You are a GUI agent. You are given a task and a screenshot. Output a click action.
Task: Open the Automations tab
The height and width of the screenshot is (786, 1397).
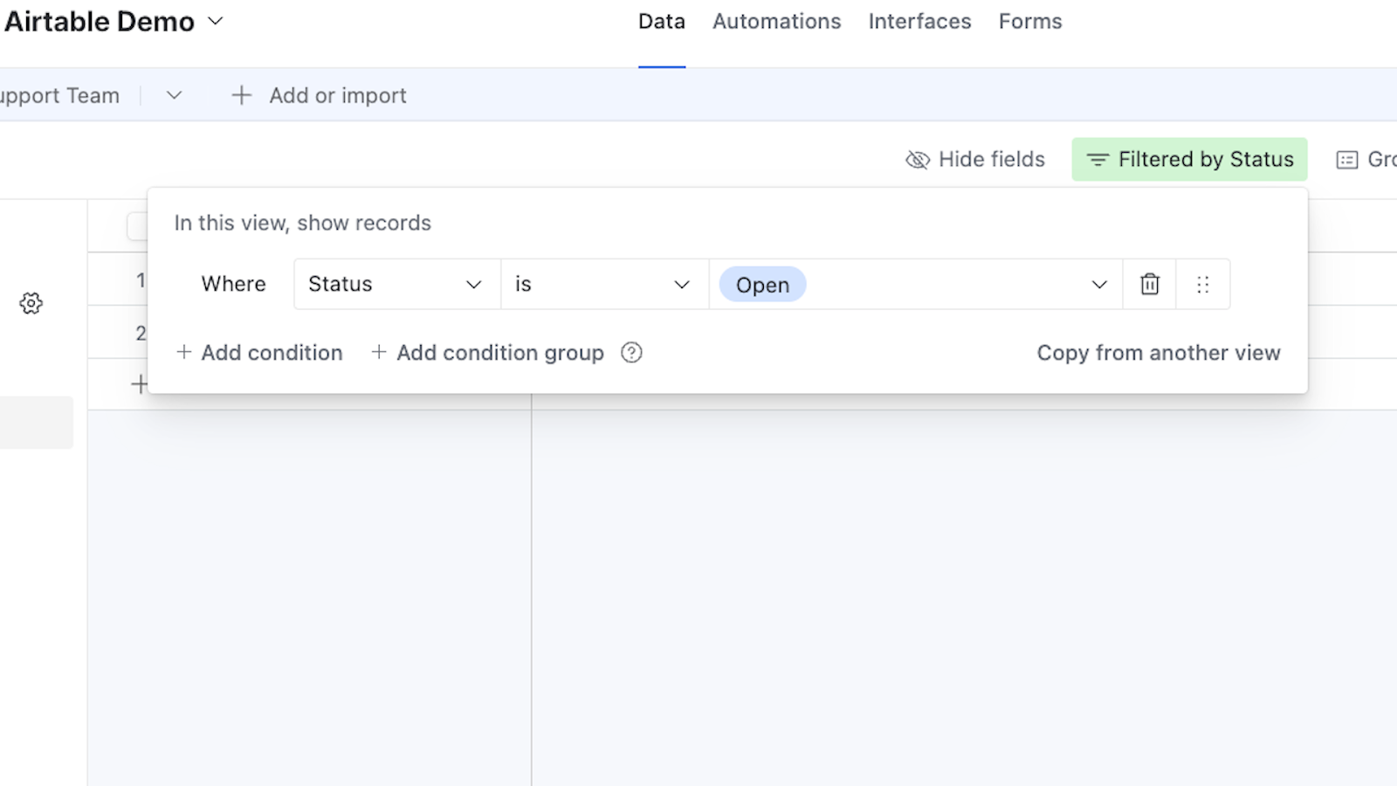point(776,21)
